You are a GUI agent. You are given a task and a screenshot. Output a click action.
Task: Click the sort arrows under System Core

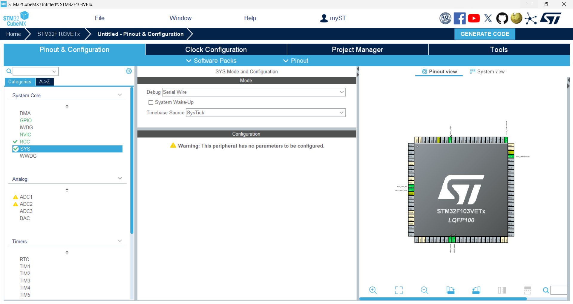(67, 106)
